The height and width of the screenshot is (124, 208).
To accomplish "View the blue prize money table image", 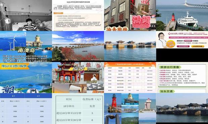I will point(26,109).
